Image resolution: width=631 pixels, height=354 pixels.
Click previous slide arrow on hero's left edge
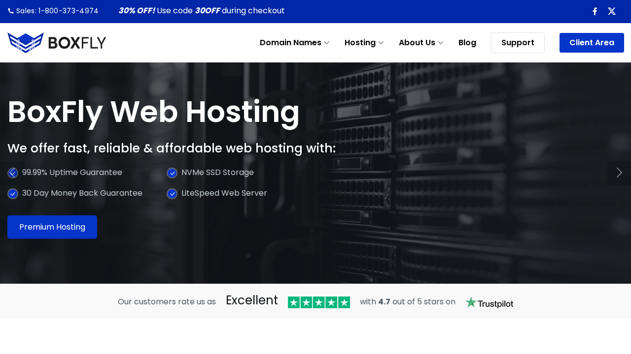(x=12, y=173)
